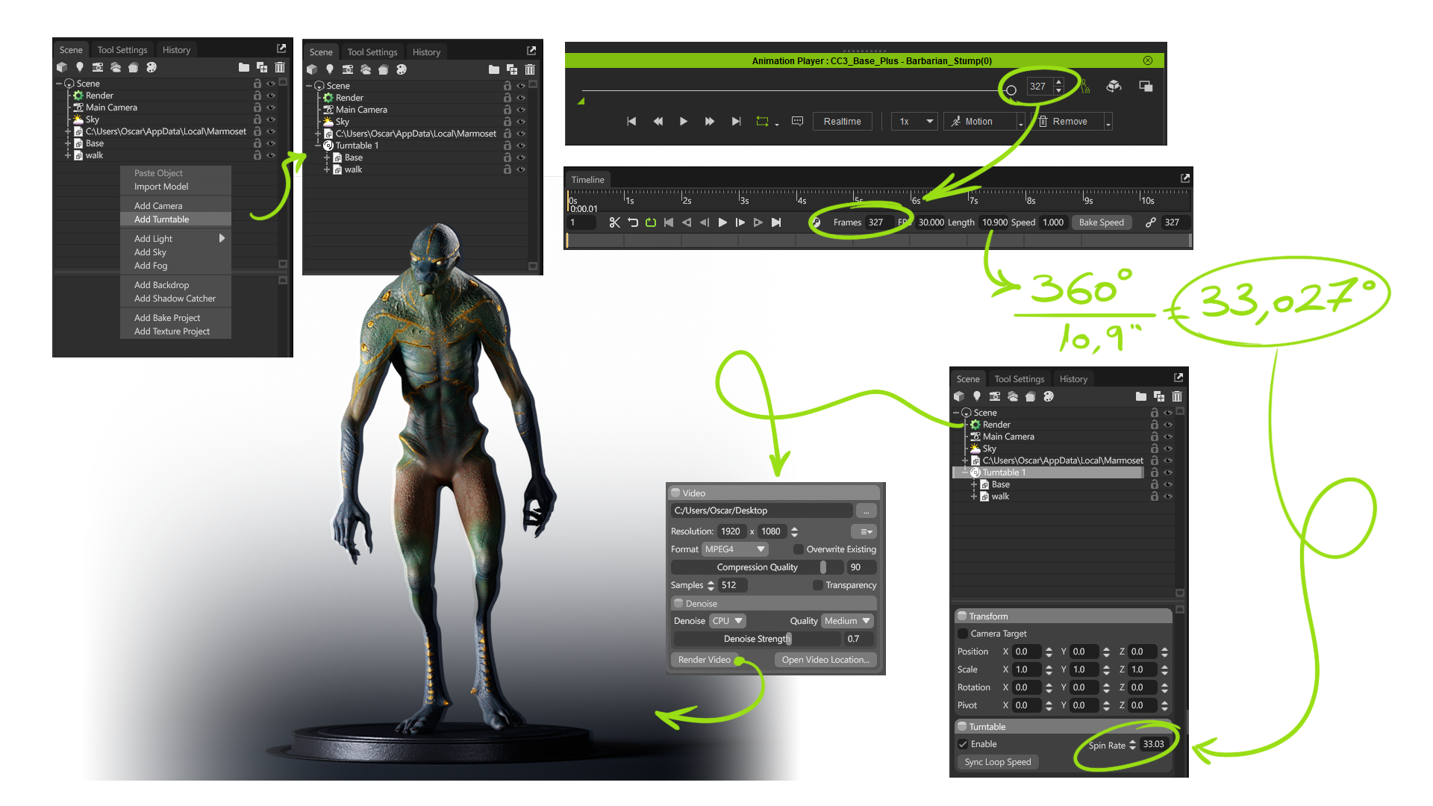Click the loop icon in Timeline controls

(x=651, y=222)
